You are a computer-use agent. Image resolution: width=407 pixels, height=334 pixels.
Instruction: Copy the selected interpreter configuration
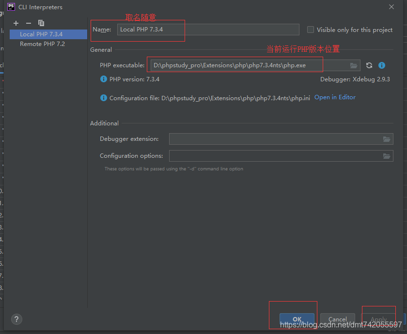[41, 23]
